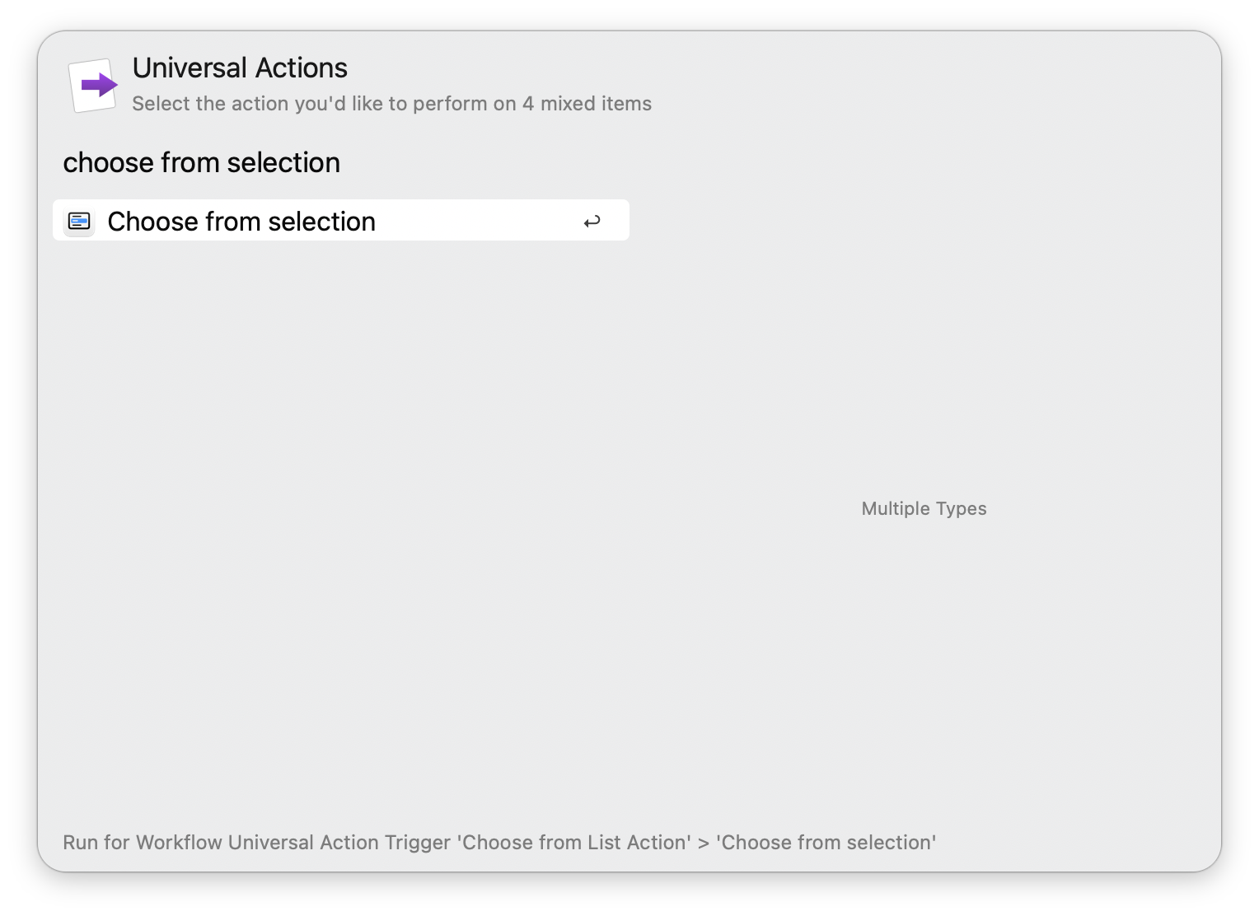
Task: Click the highlighted white result row
Action: (x=340, y=220)
